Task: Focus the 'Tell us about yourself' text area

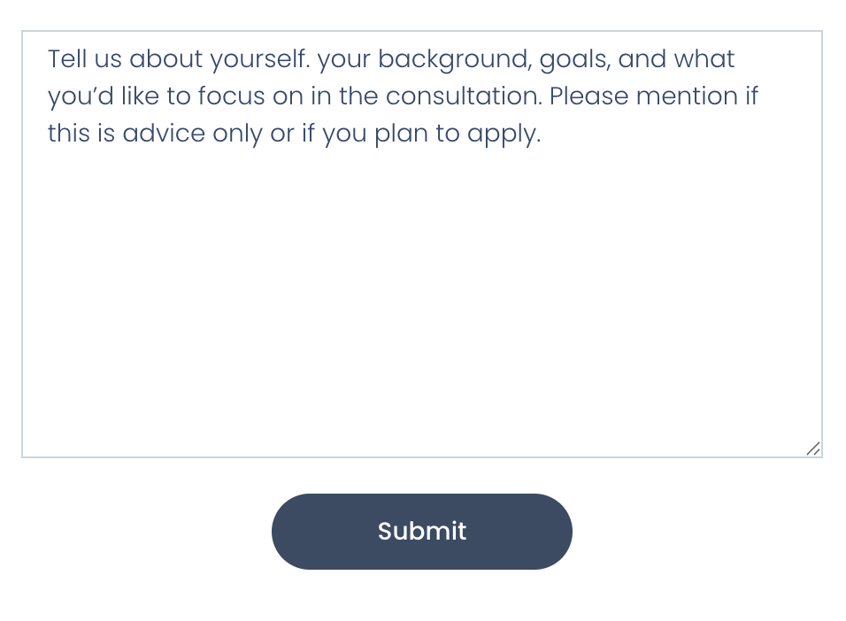Action: [x=421, y=244]
